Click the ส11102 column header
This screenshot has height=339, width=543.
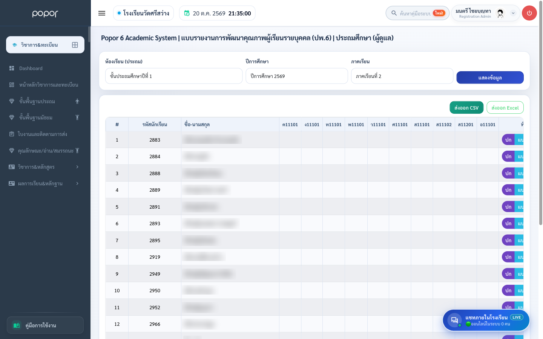point(444,124)
